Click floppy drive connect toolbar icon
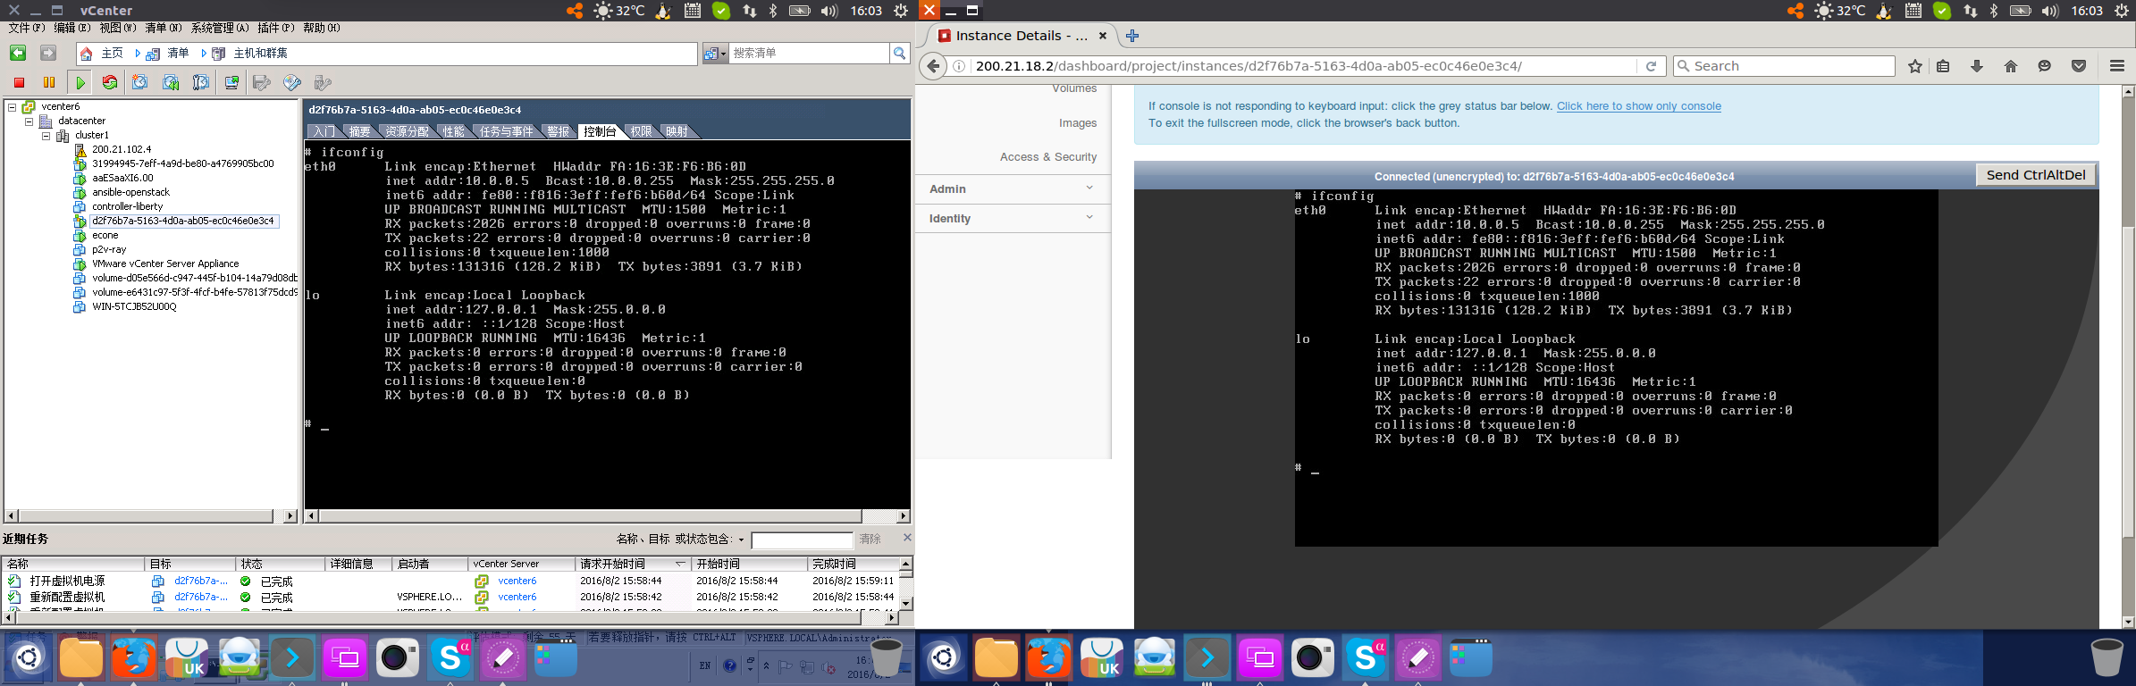The height and width of the screenshot is (686, 2136). 262,82
